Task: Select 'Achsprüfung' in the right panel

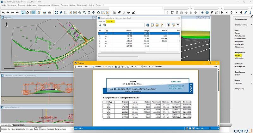Action: (239, 89)
